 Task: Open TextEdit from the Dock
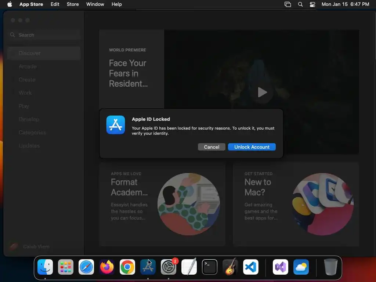point(189,267)
